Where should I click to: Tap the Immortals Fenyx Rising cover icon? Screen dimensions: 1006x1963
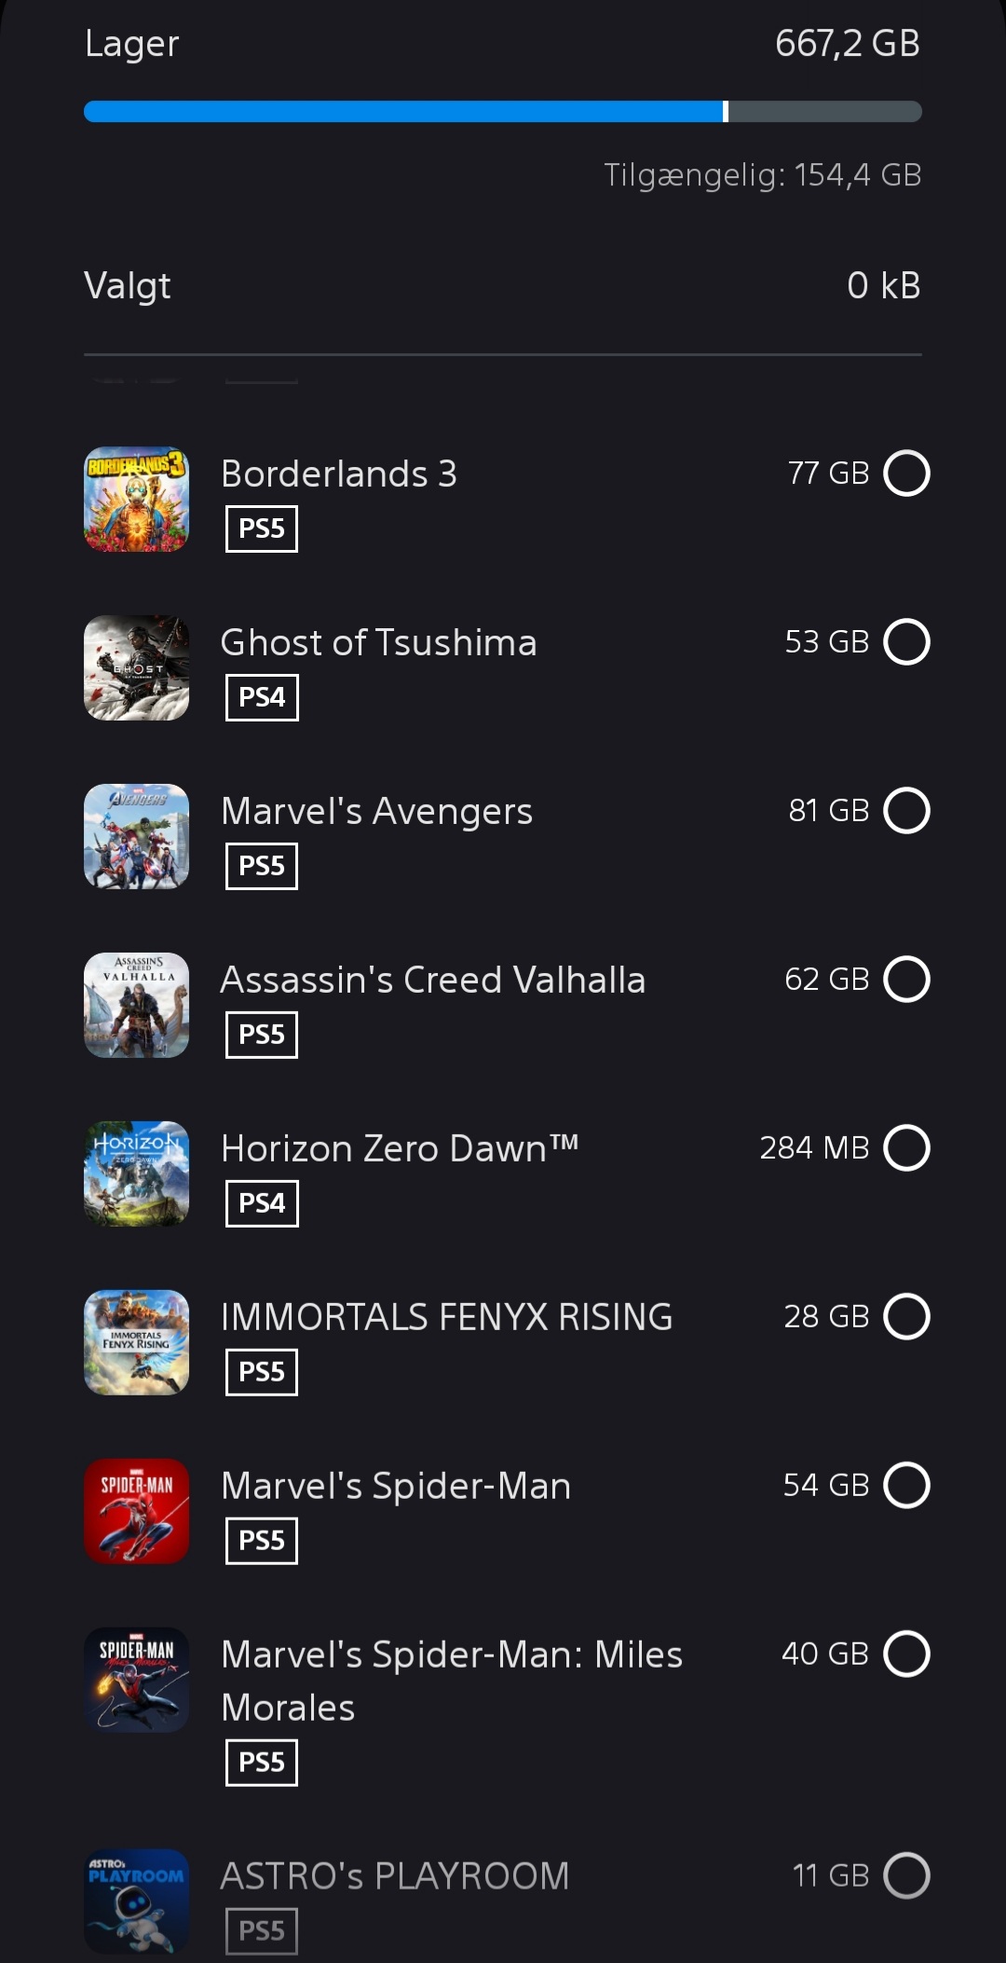point(136,1342)
